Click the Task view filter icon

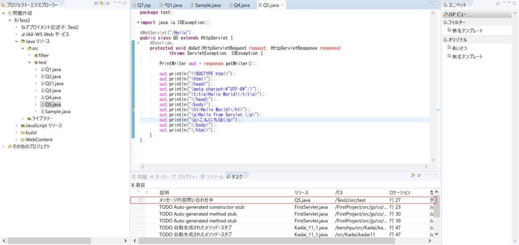tap(413, 175)
